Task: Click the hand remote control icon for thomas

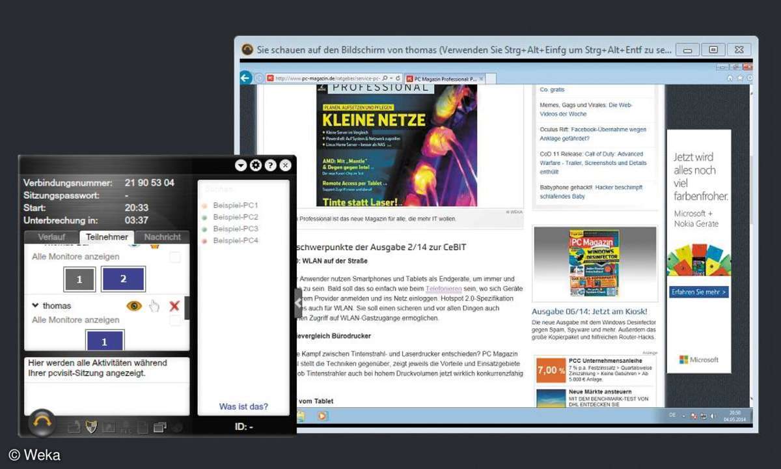Action: [x=154, y=306]
